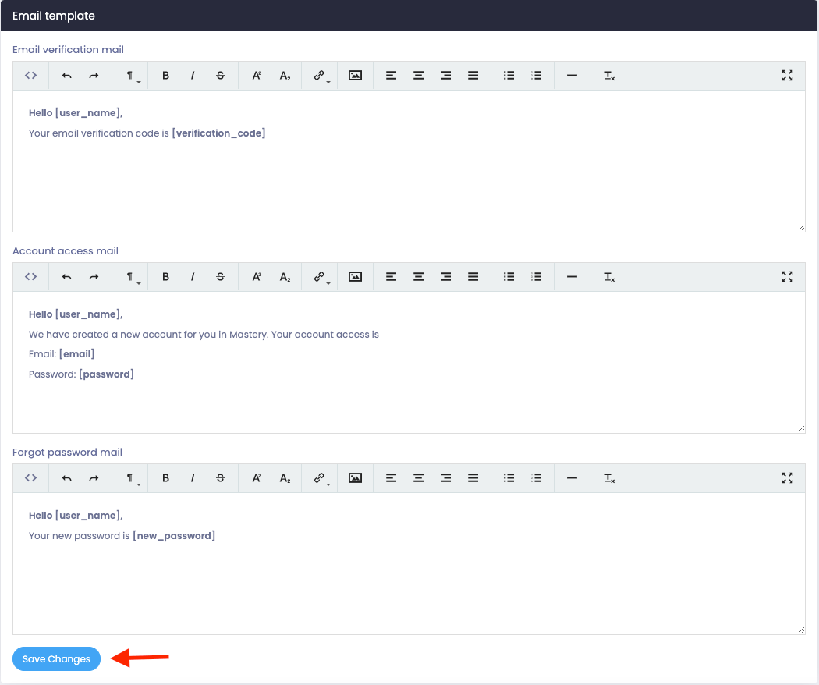819x685 pixels.
Task: Toggle code view in Email verification editor
Action: click(x=31, y=76)
